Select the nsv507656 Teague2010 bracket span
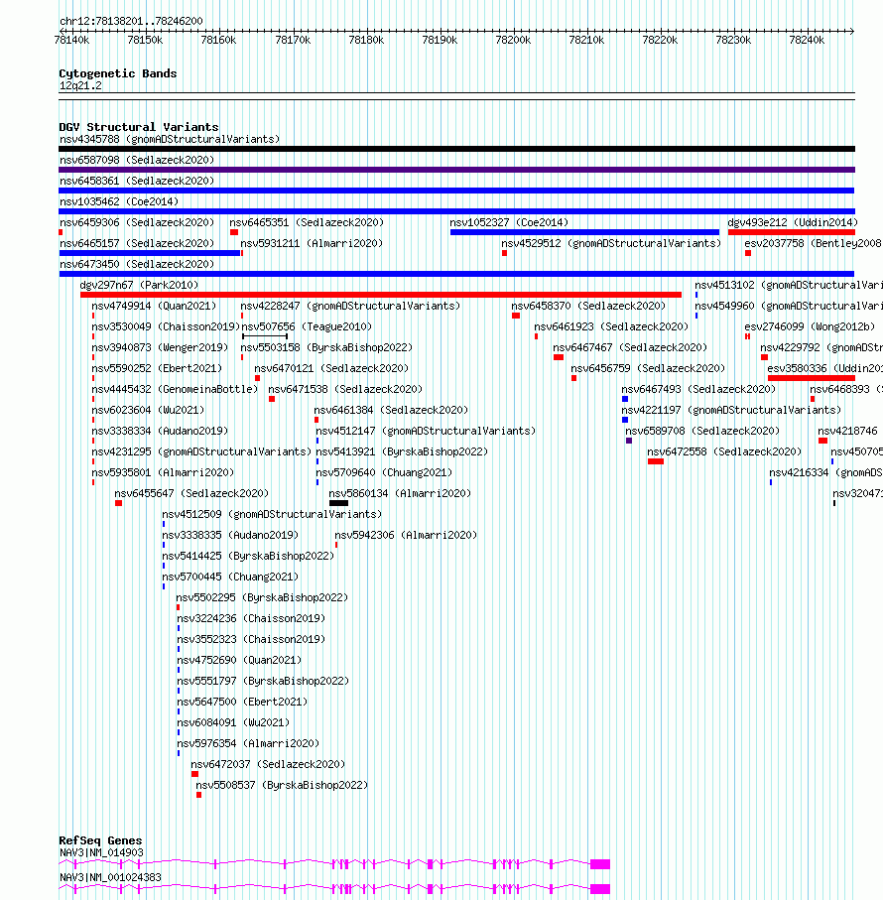 [x=265, y=336]
